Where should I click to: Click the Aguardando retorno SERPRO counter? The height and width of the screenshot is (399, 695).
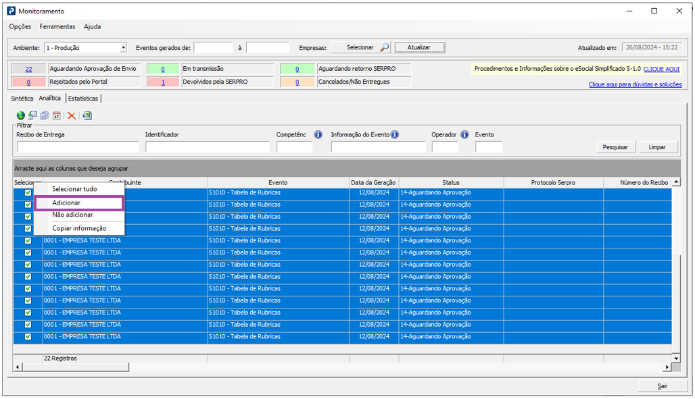tap(297, 69)
